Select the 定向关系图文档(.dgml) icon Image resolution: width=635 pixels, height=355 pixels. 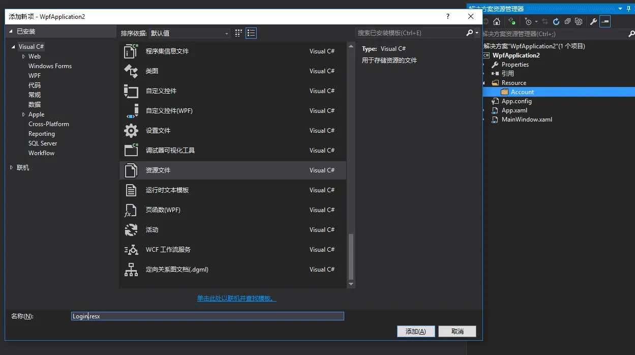tap(131, 269)
